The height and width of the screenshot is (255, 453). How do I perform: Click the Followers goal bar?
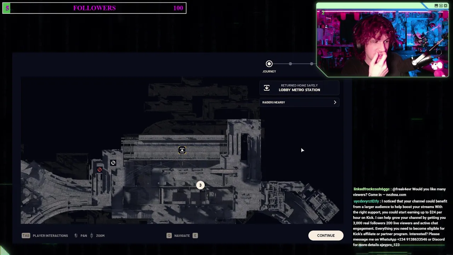point(94,8)
